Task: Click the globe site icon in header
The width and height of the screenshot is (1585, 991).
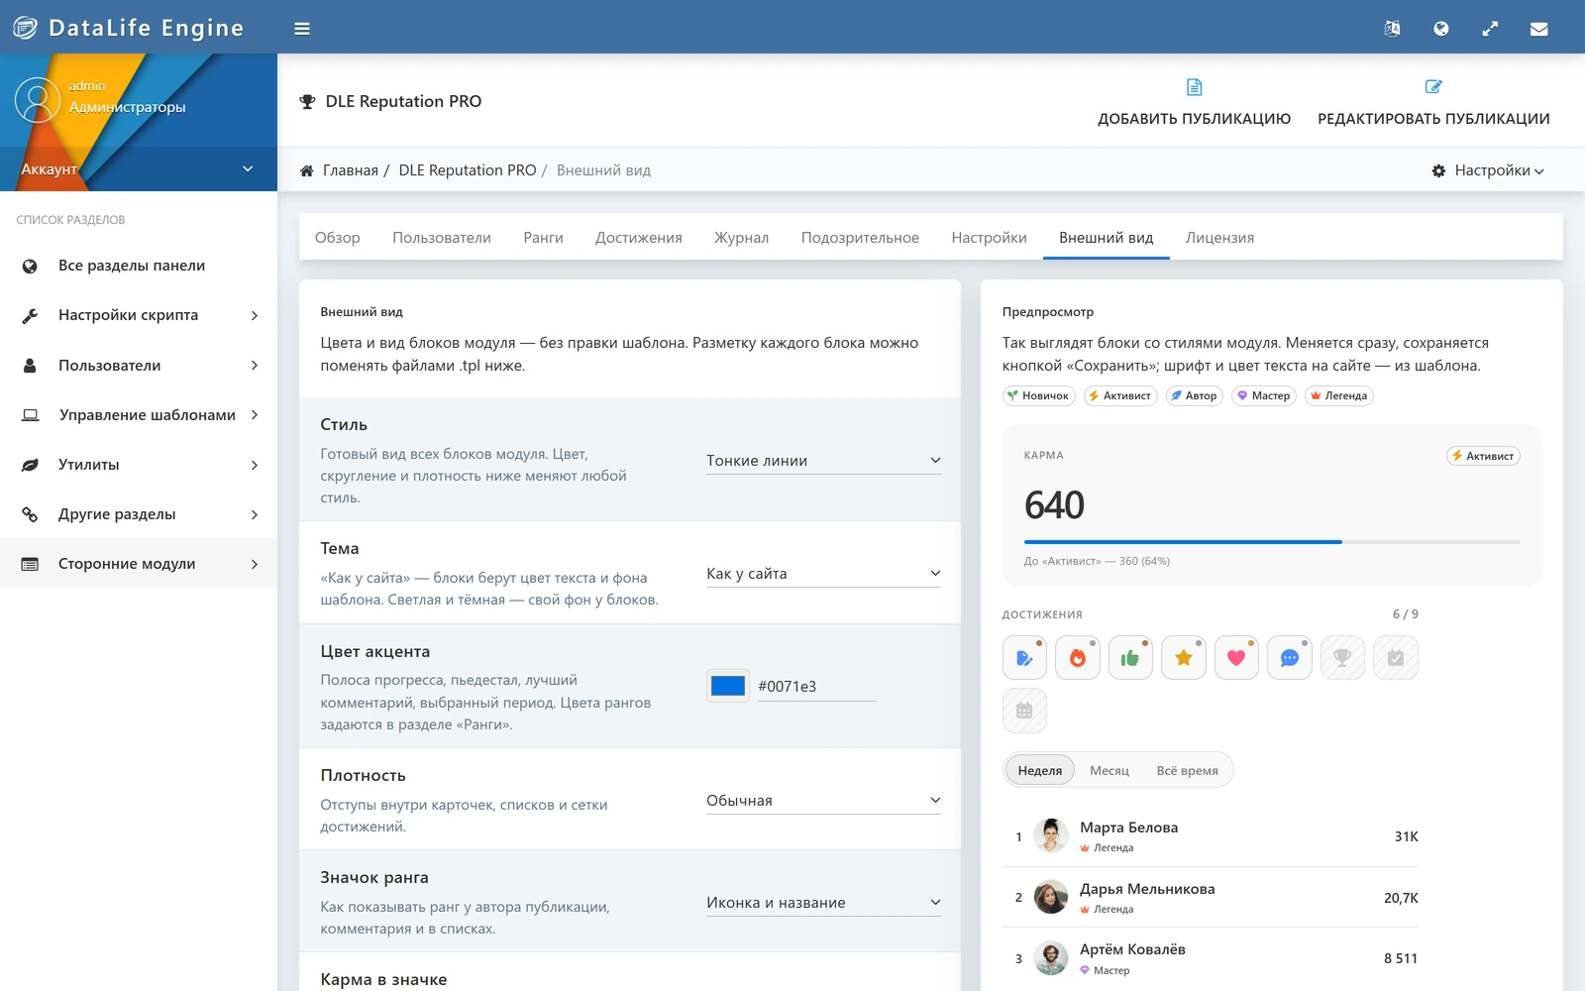Action: [1441, 29]
